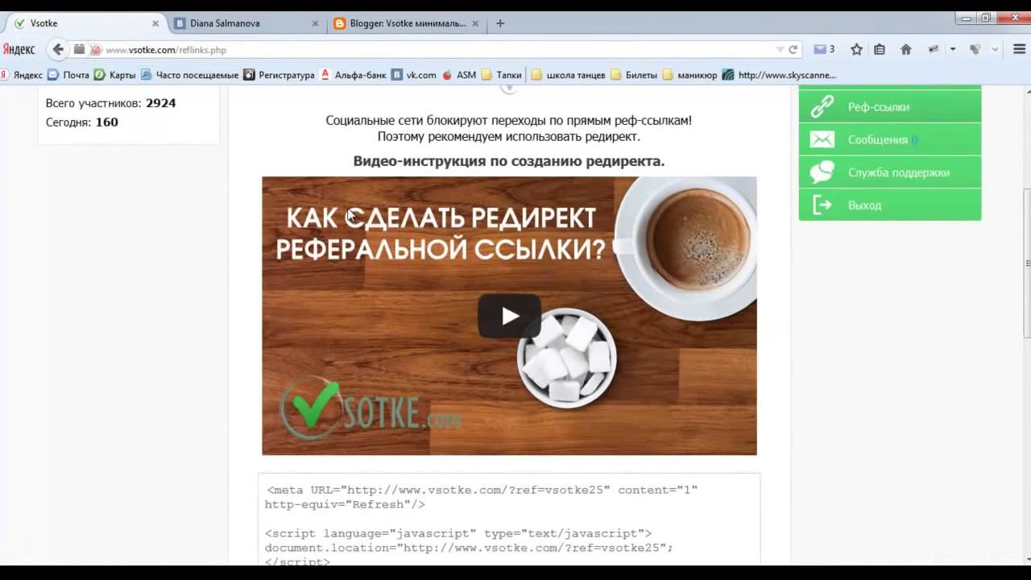Viewport: 1031px width, 580px height.
Task: Open the ASM bookmark
Action: (x=459, y=75)
